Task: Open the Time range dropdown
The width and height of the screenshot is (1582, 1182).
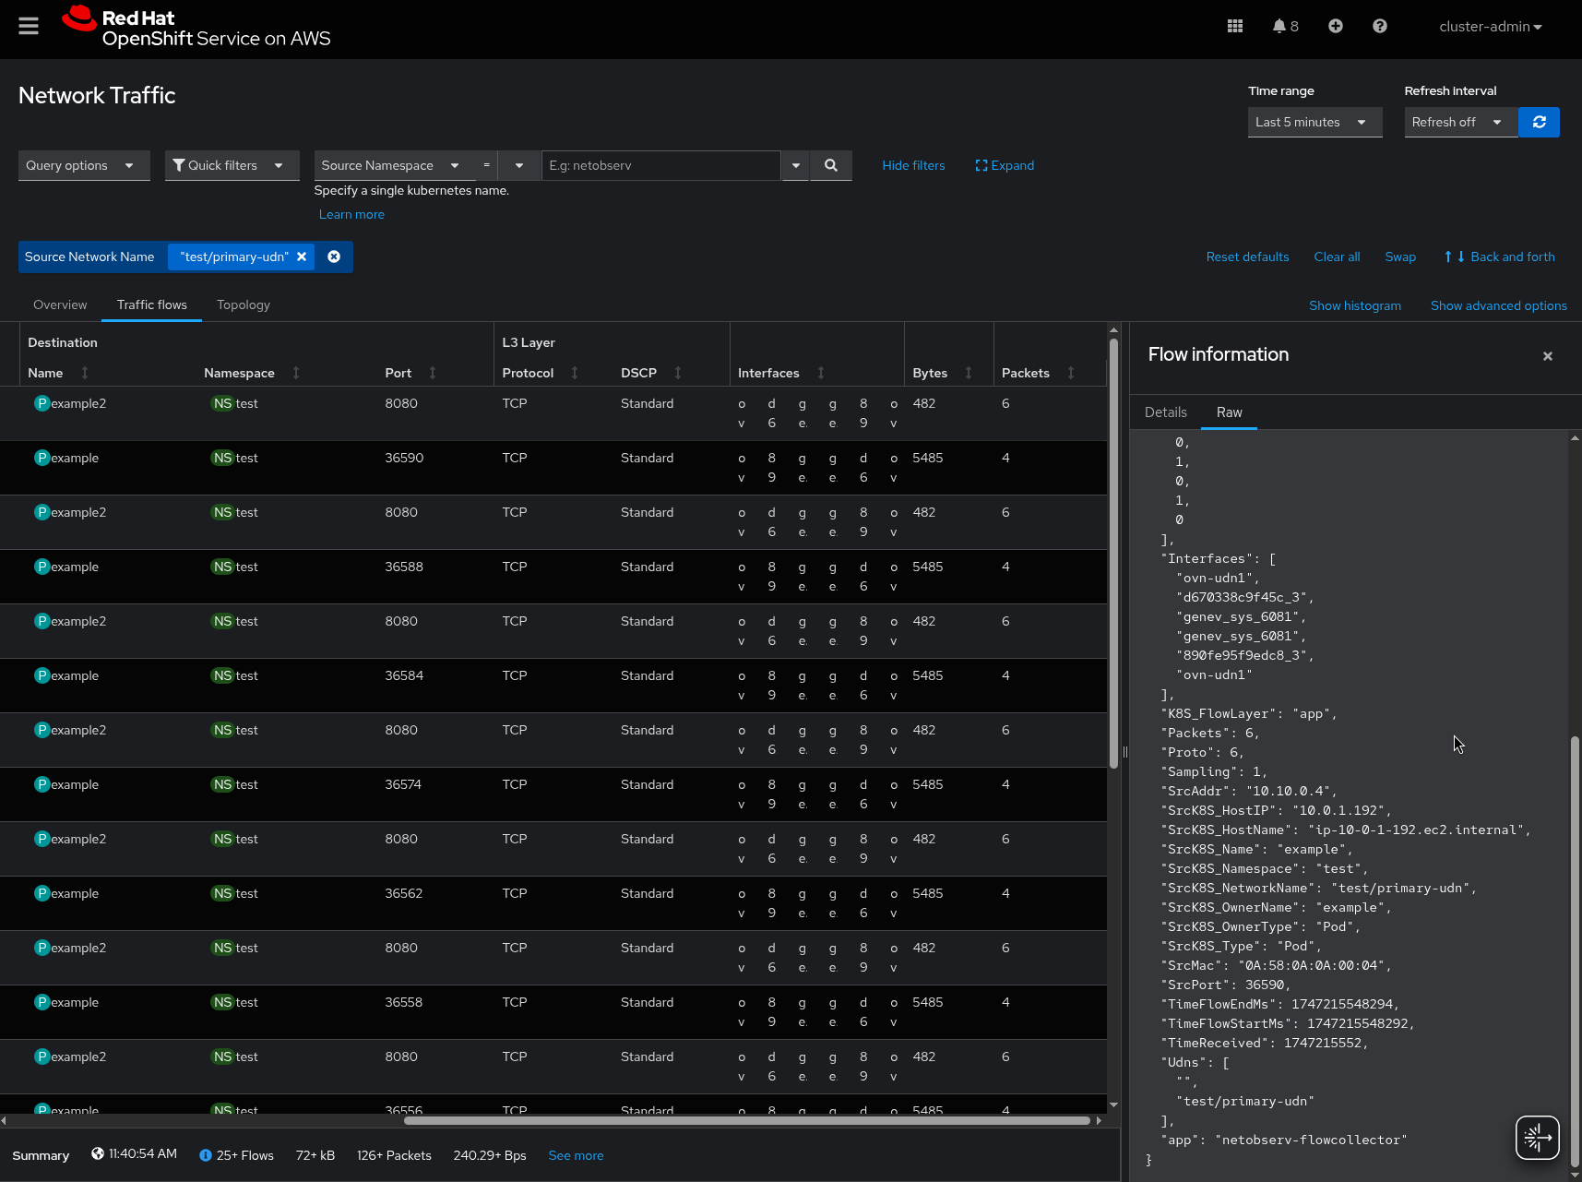Action: pyautogui.click(x=1314, y=122)
